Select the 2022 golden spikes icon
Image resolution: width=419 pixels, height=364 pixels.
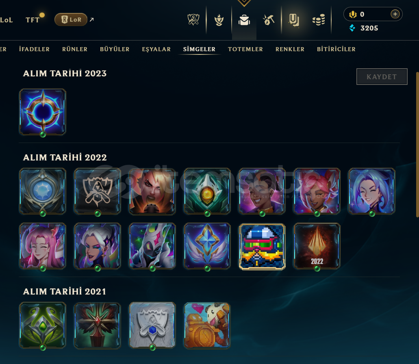pos(317,246)
